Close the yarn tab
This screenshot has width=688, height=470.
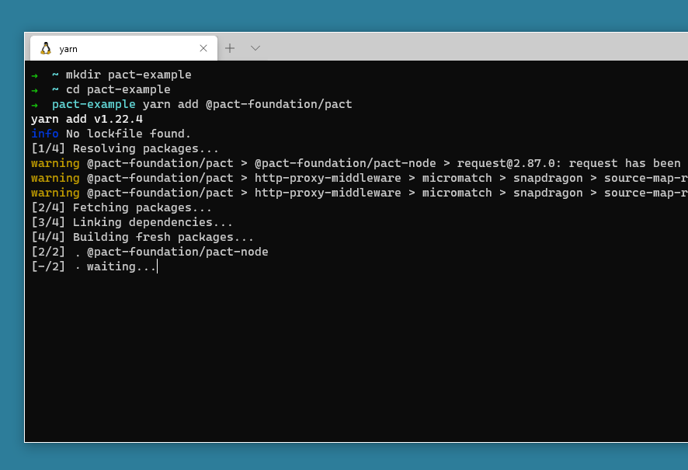[x=203, y=48]
